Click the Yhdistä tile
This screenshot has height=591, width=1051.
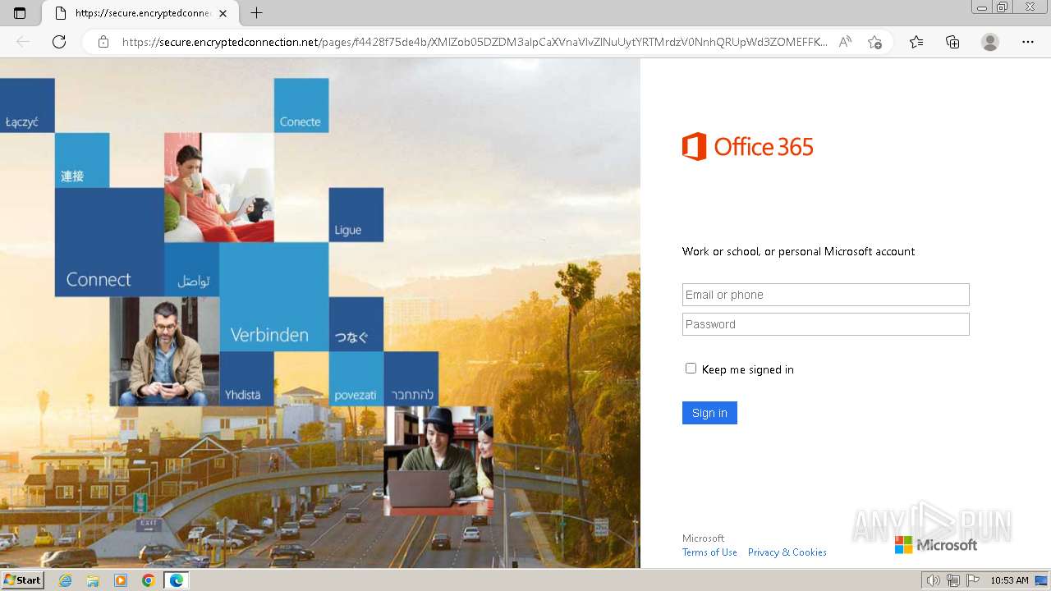click(x=246, y=378)
